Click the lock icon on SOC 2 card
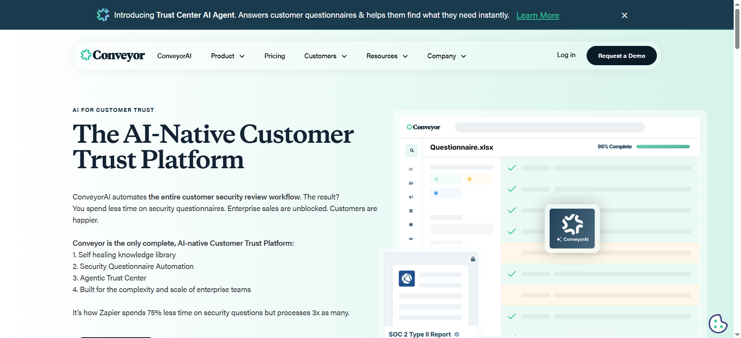The width and height of the screenshot is (741, 338). click(x=473, y=259)
